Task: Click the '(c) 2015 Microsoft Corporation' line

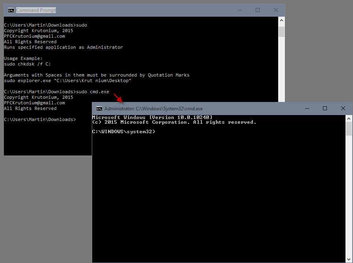Action: tap(174, 122)
